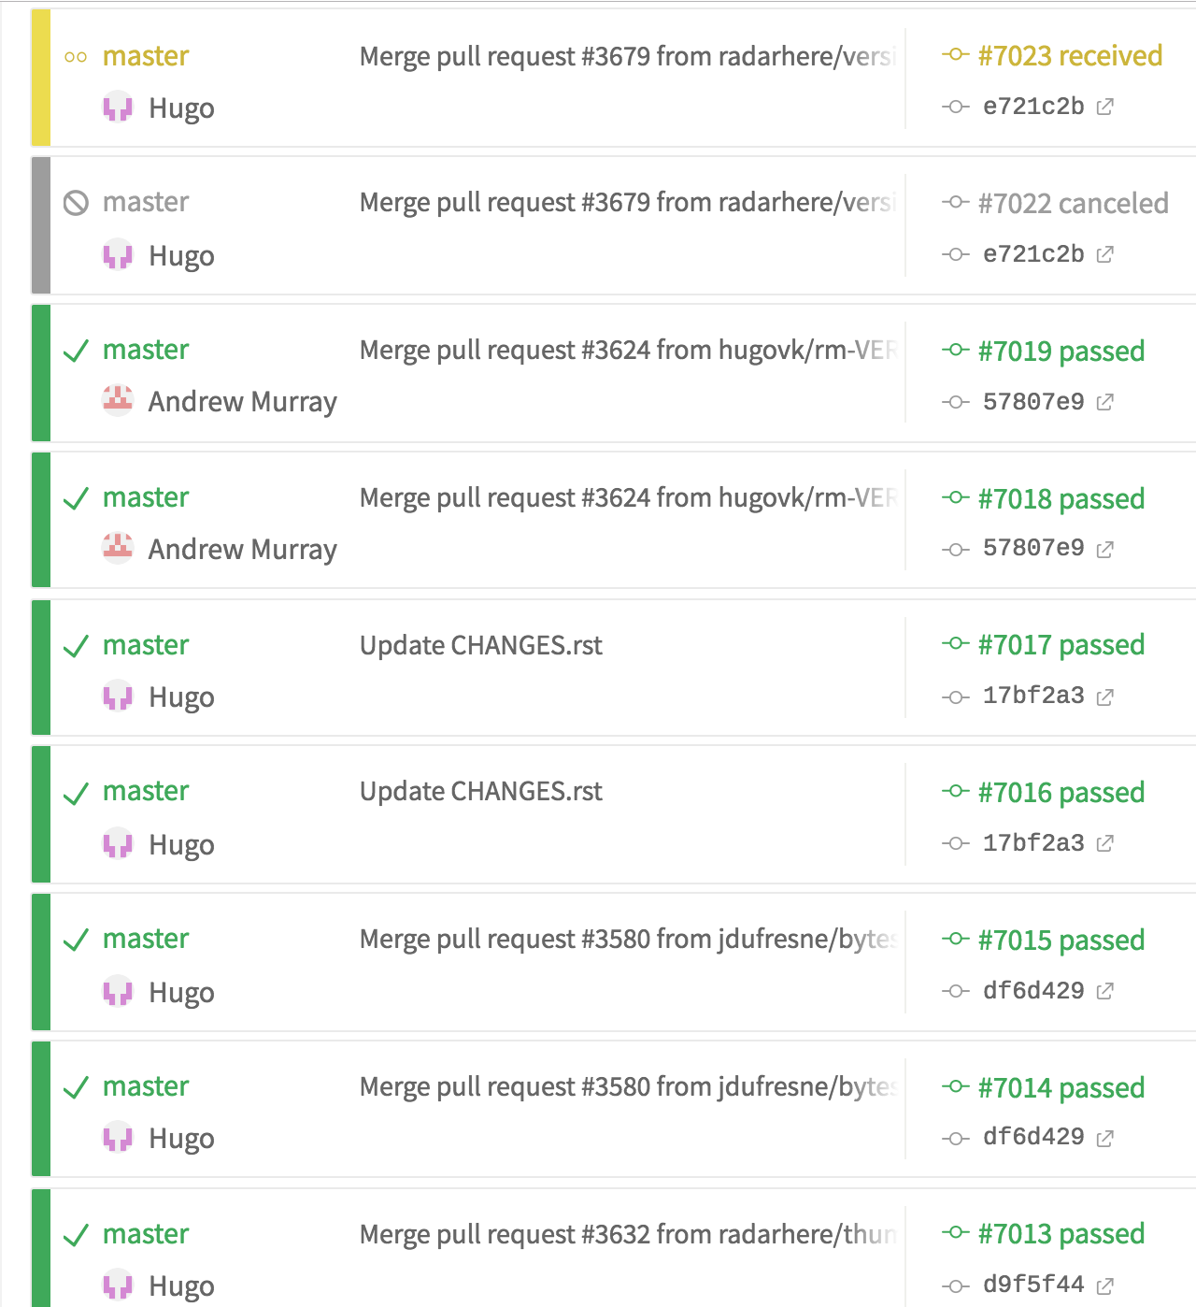Image resolution: width=1196 pixels, height=1307 pixels.
Task: Select commit hash df6d429 under build #7014
Action: (1032, 1136)
